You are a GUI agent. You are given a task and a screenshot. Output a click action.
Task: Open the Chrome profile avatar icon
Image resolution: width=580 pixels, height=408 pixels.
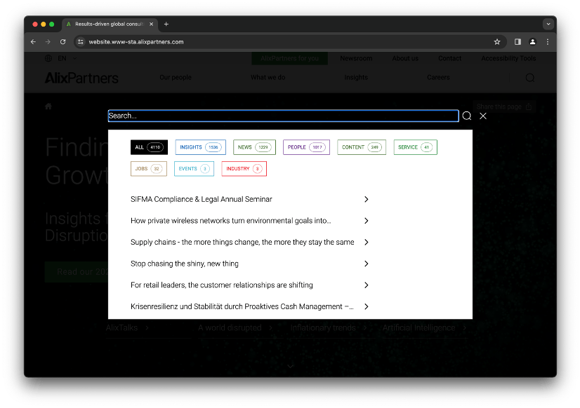point(533,42)
